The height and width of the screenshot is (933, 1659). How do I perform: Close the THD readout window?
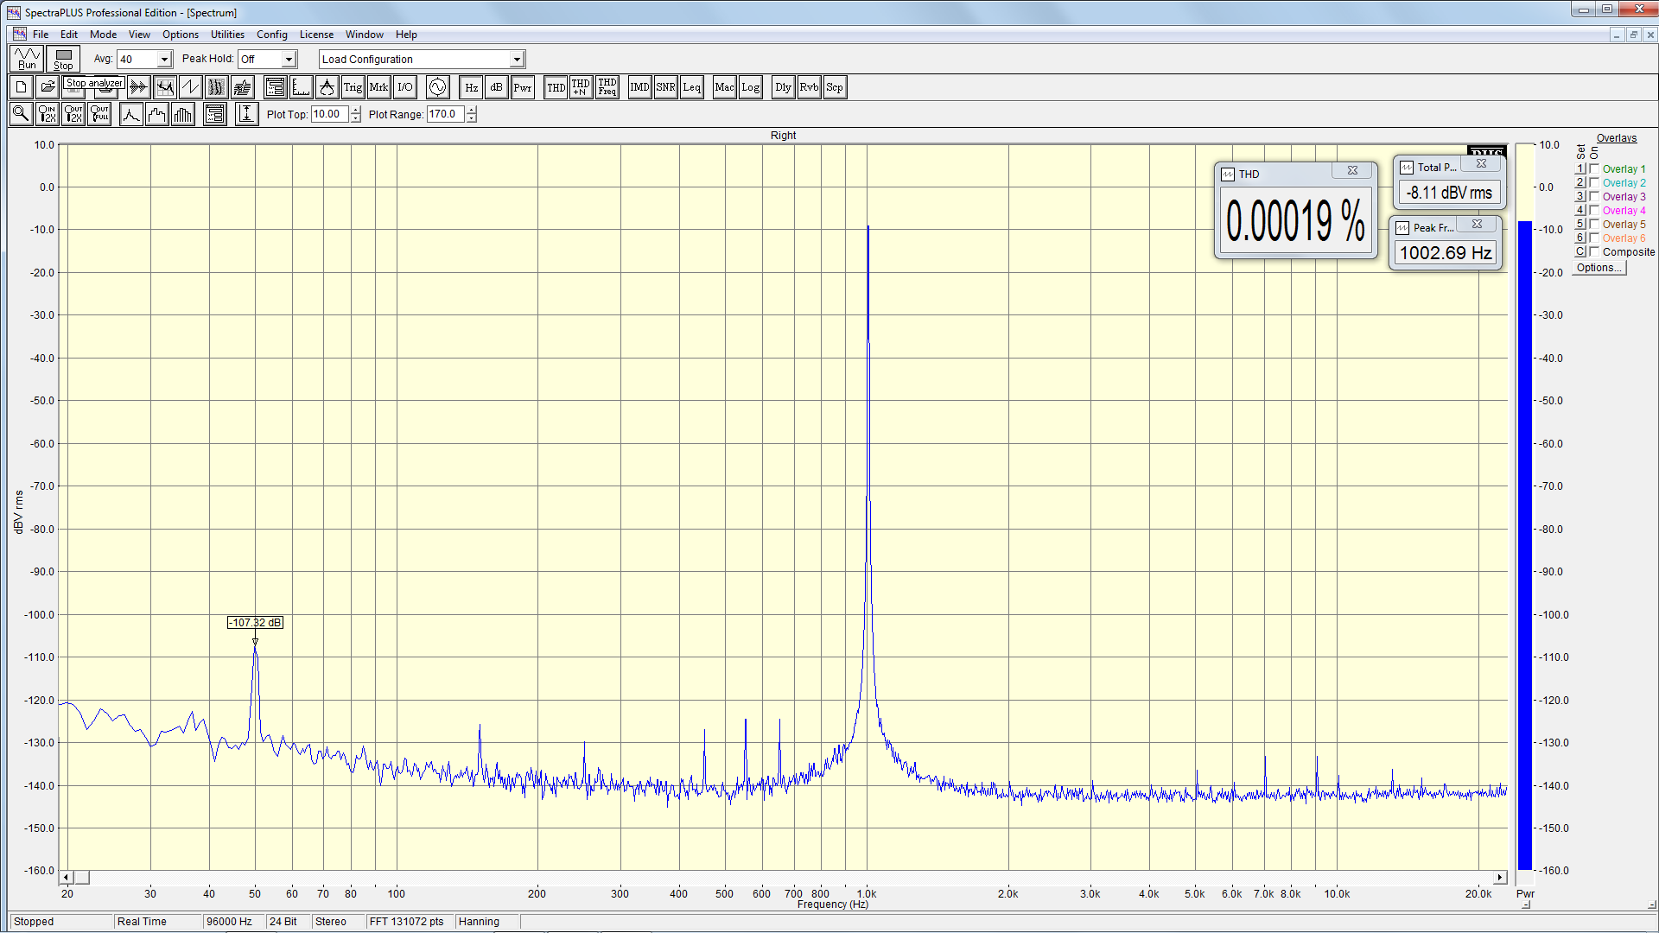tap(1352, 171)
